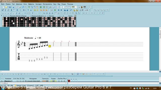Open the Правка menu

point(8,4)
